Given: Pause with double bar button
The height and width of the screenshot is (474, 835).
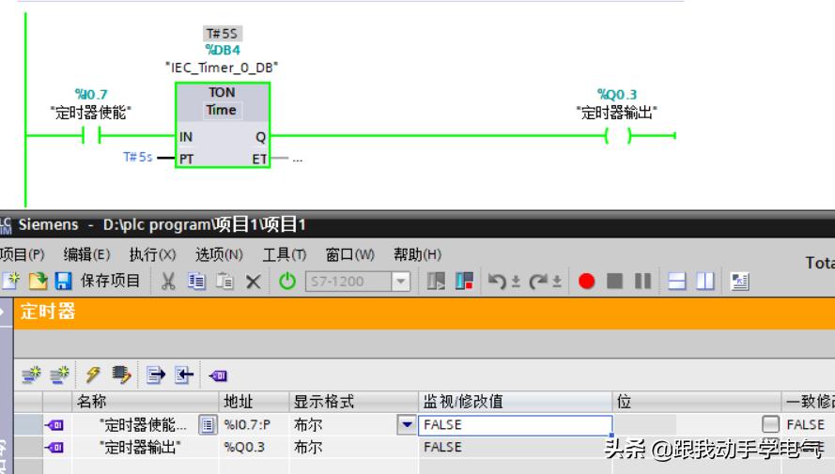Looking at the screenshot, I should [642, 281].
